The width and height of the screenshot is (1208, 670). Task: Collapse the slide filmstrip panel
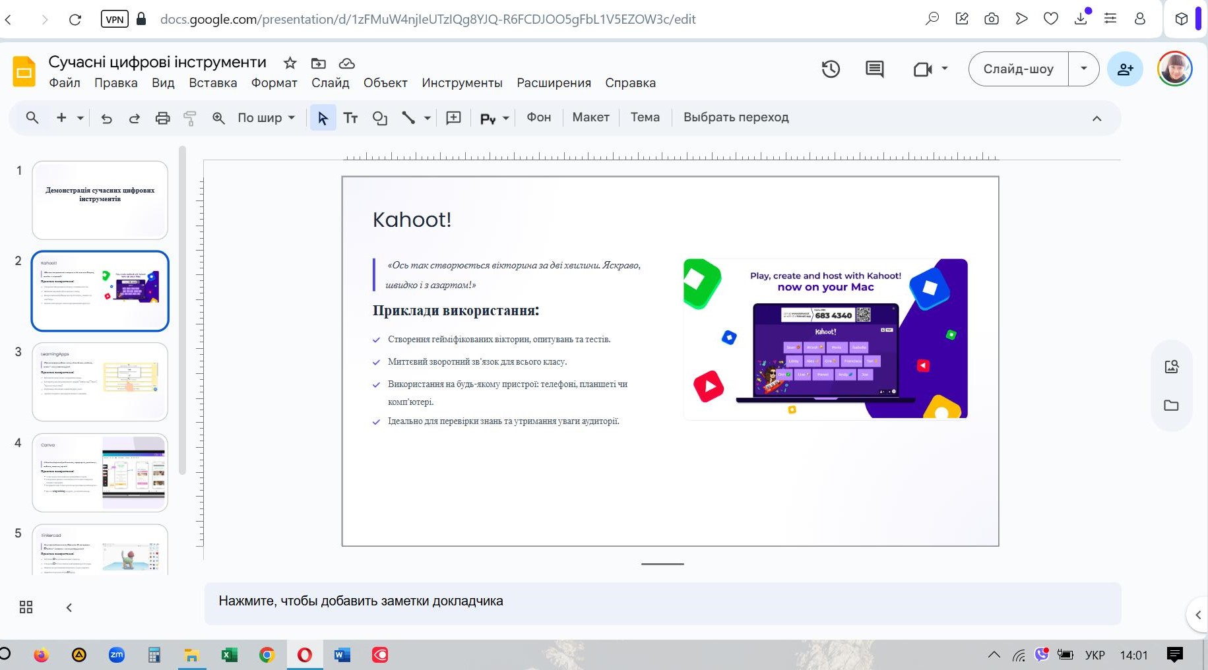tap(69, 607)
